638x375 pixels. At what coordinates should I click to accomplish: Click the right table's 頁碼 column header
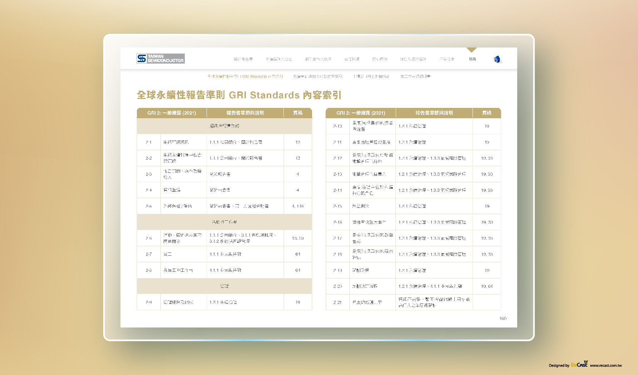[487, 113]
